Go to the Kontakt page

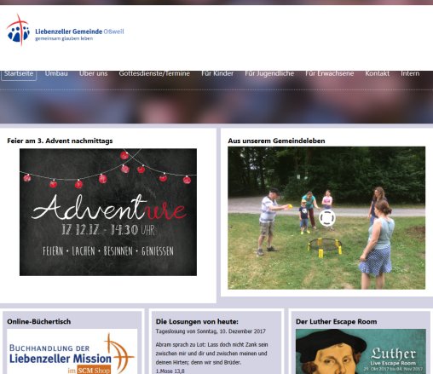378,73
